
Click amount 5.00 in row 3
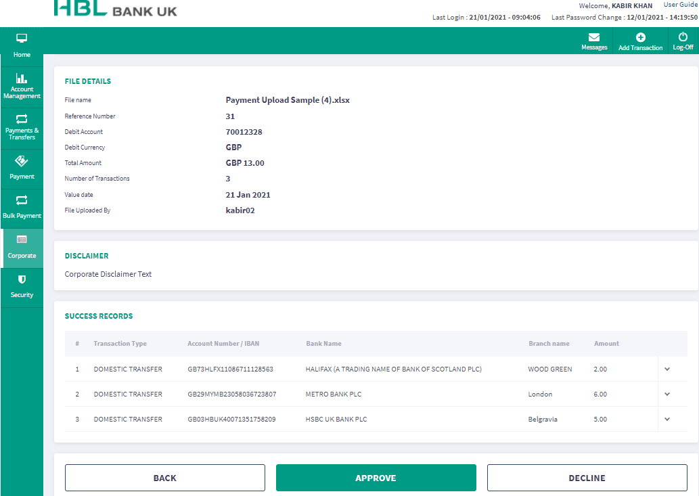(x=600, y=419)
